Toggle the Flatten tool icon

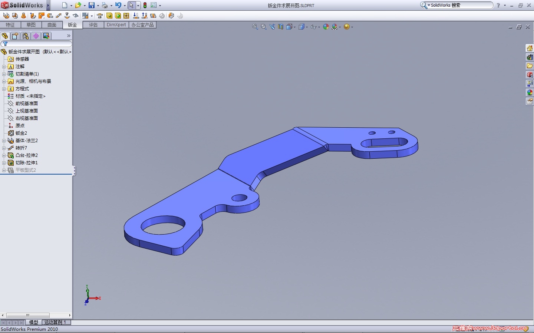153,16
